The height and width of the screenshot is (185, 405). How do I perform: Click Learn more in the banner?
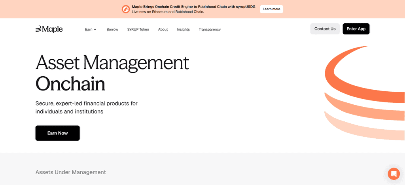click(271, 9)
